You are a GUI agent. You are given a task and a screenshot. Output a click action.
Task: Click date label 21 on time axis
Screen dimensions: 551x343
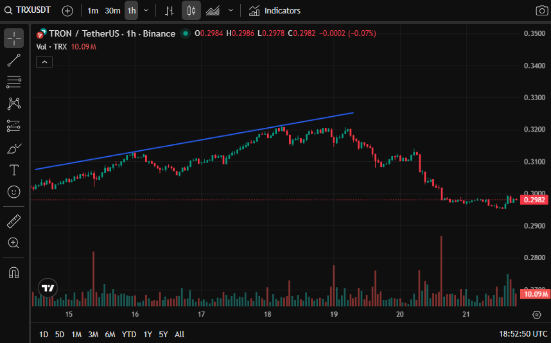tap(466, 314)
